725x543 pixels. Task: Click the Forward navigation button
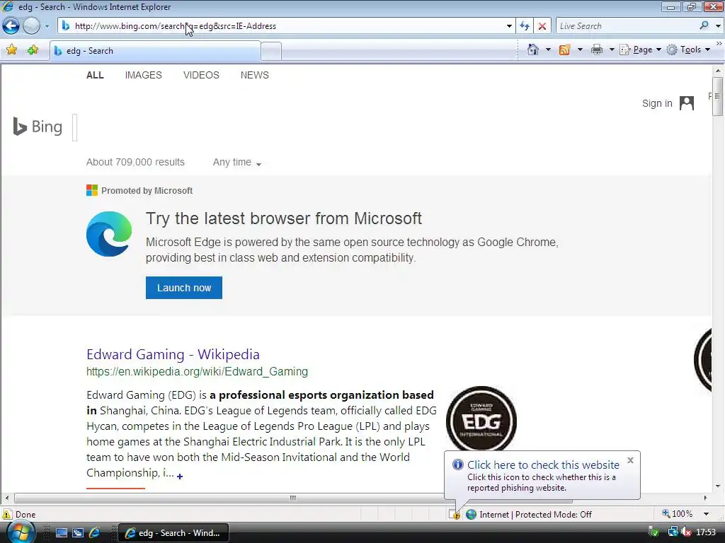pyautogui.click(x=31, y=26)
